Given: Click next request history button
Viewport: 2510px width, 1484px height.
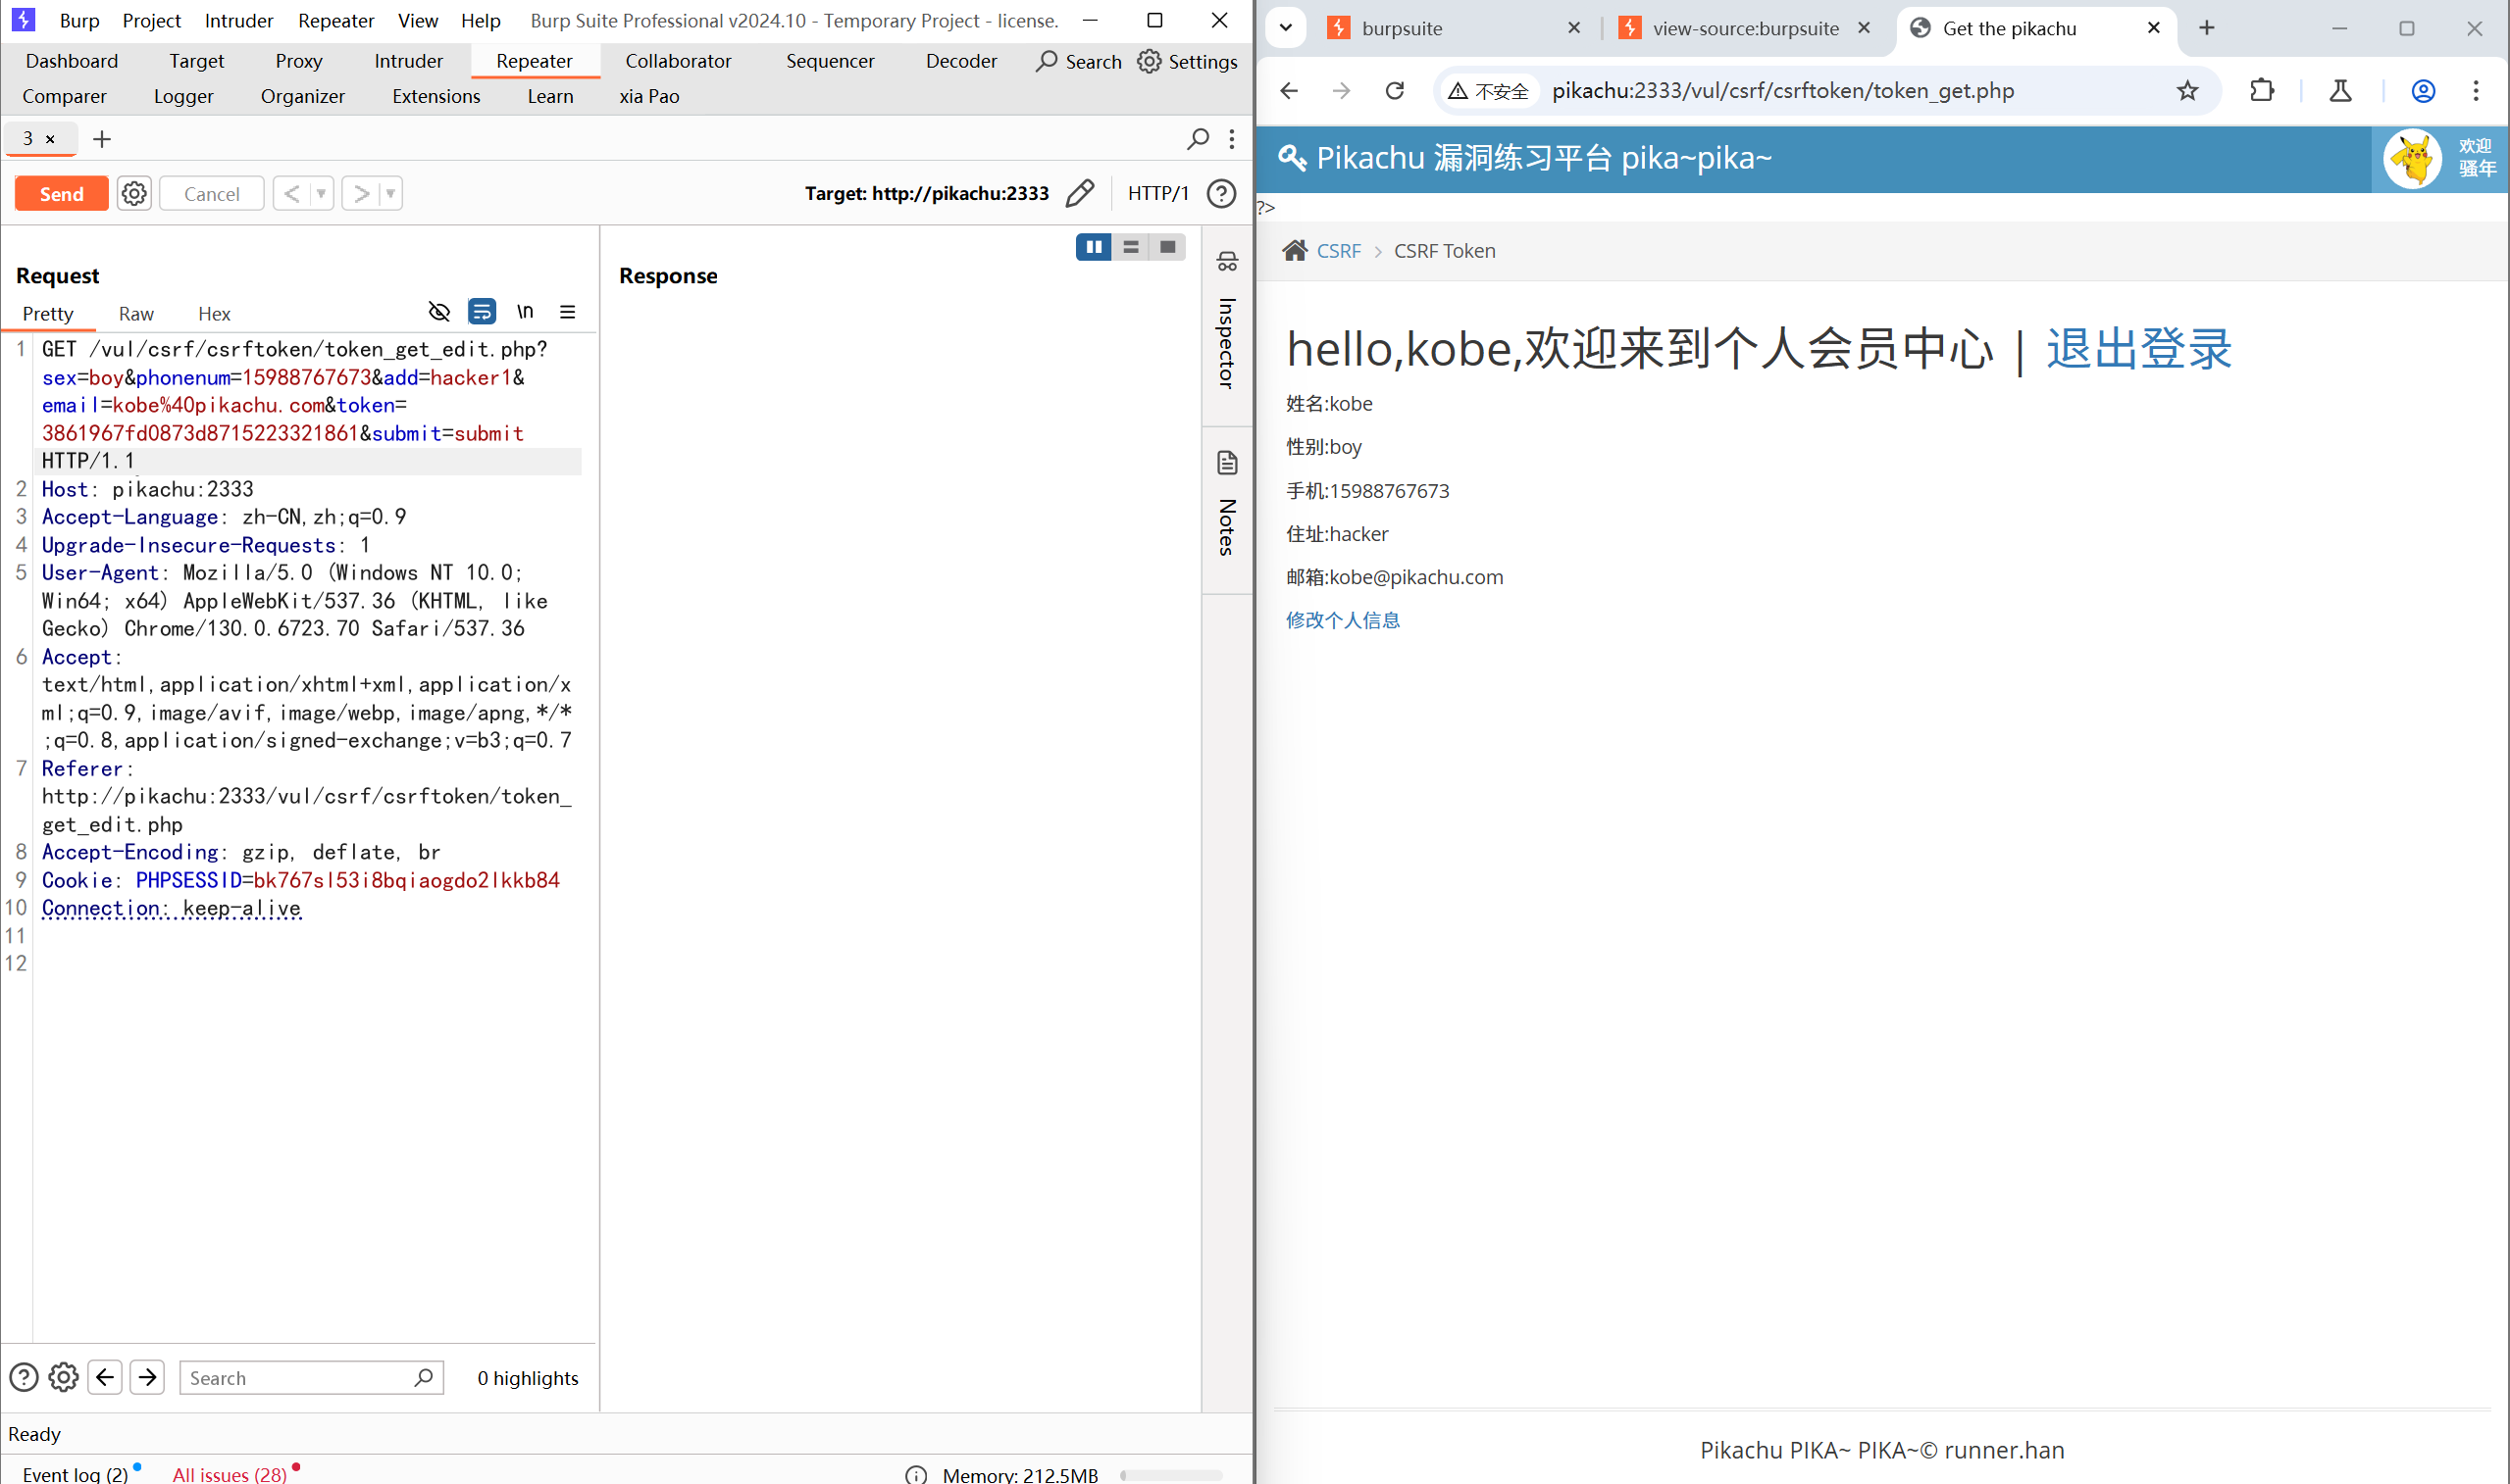Looking at the screenshot, I should (x=361, y=193).
